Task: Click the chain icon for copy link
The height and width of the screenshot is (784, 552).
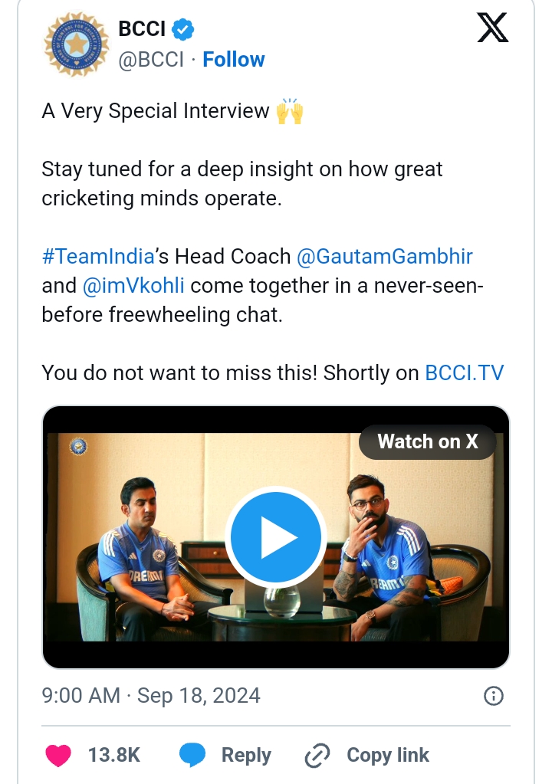Action: click(x=317, y=756)
